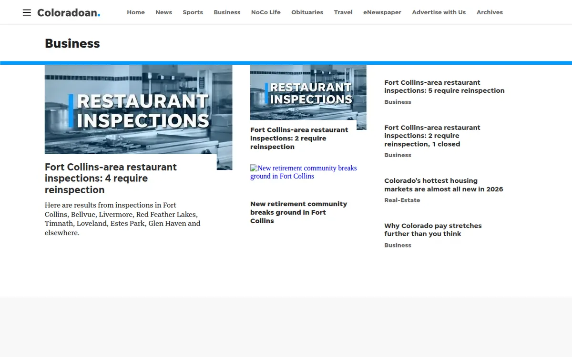Open the Obituaries section

coord(307,12)
